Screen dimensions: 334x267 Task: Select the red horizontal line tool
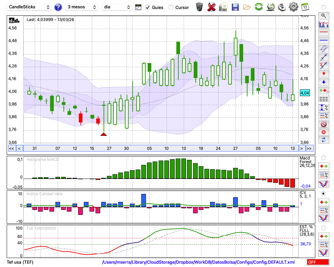point(323,32)
